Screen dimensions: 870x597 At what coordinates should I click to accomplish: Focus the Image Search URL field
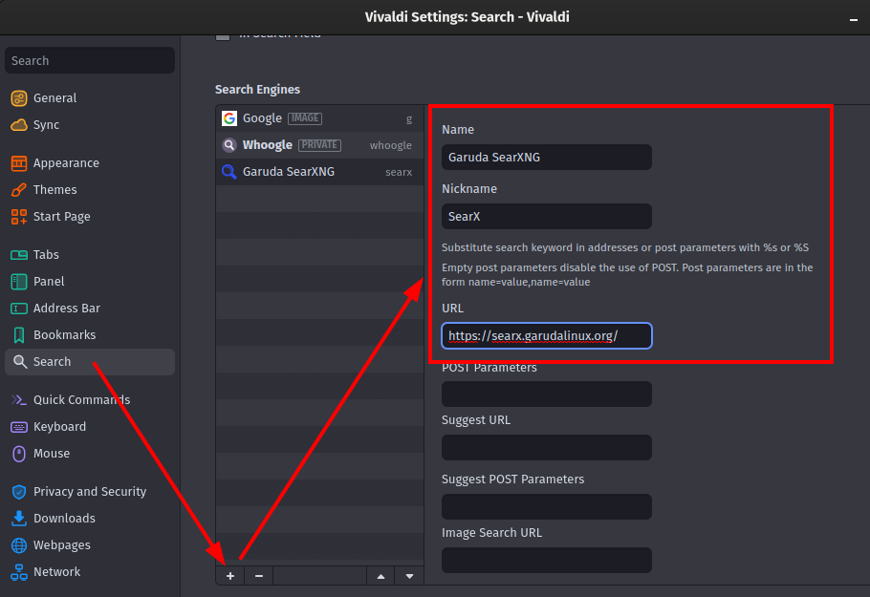[547, 561]
